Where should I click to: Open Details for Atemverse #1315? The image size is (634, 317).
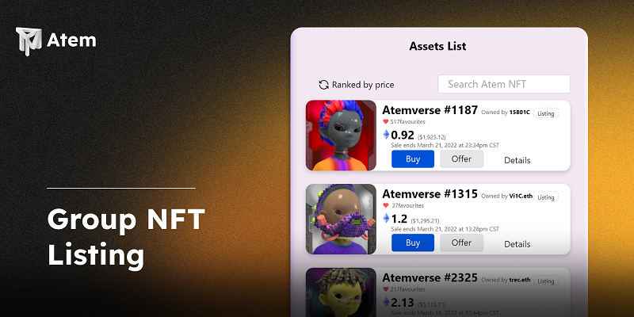click(518, 244)
